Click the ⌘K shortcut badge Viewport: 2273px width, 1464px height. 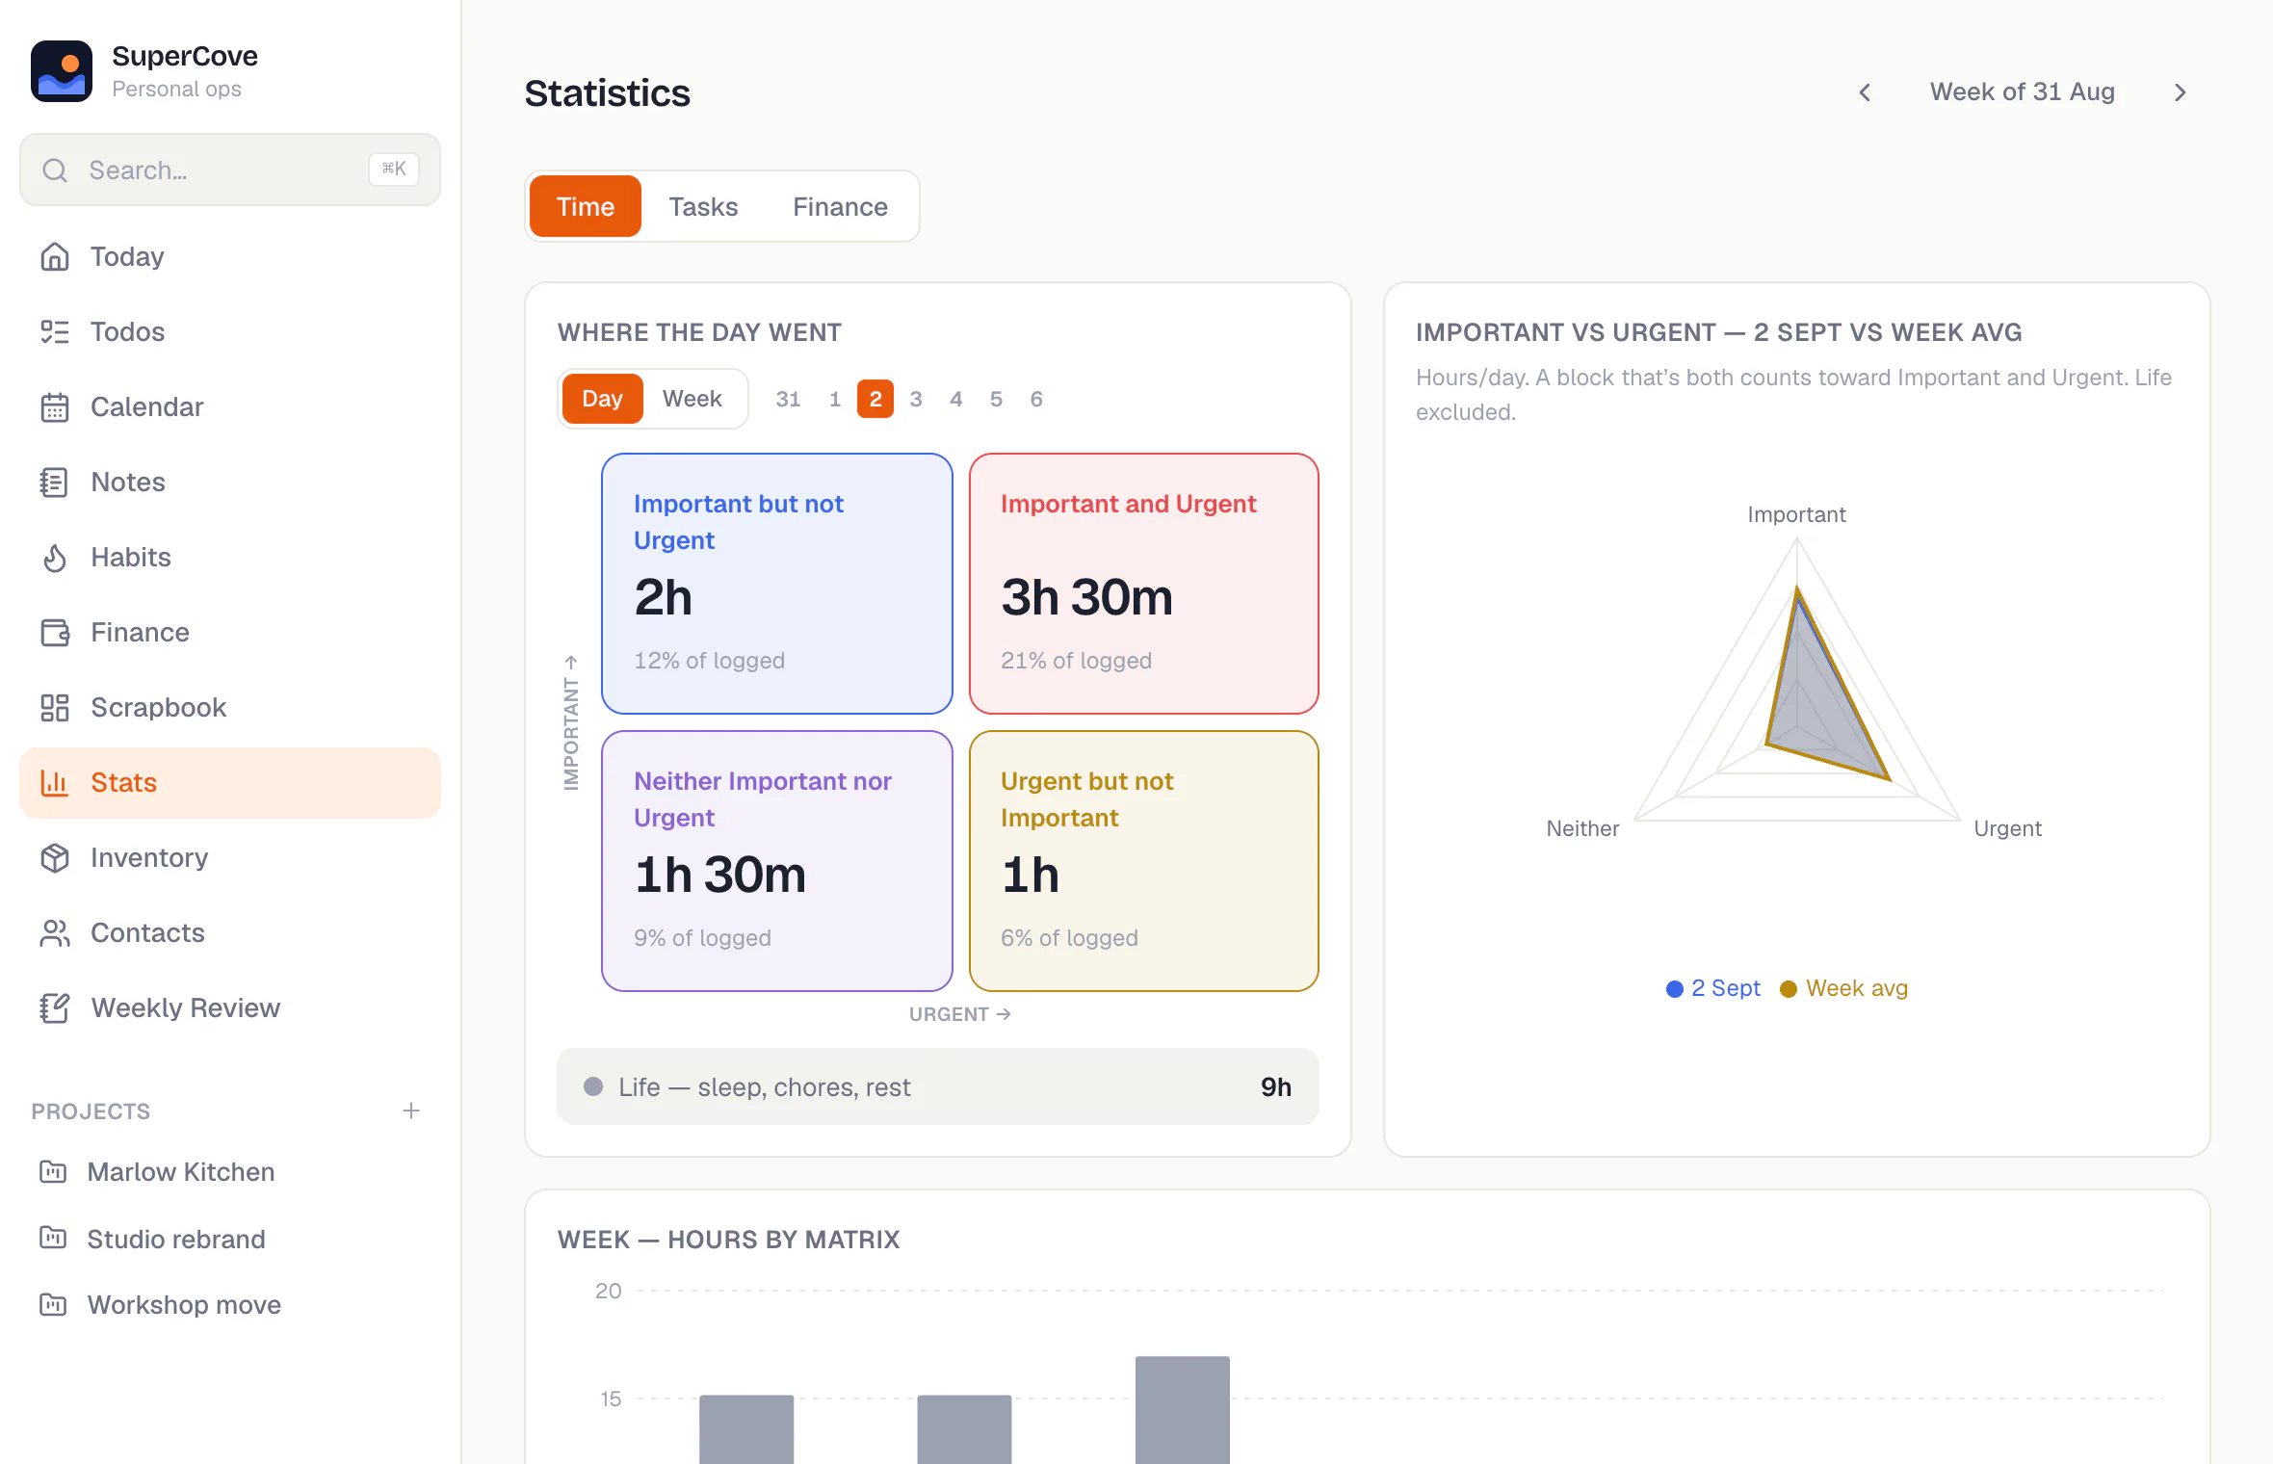394,169
